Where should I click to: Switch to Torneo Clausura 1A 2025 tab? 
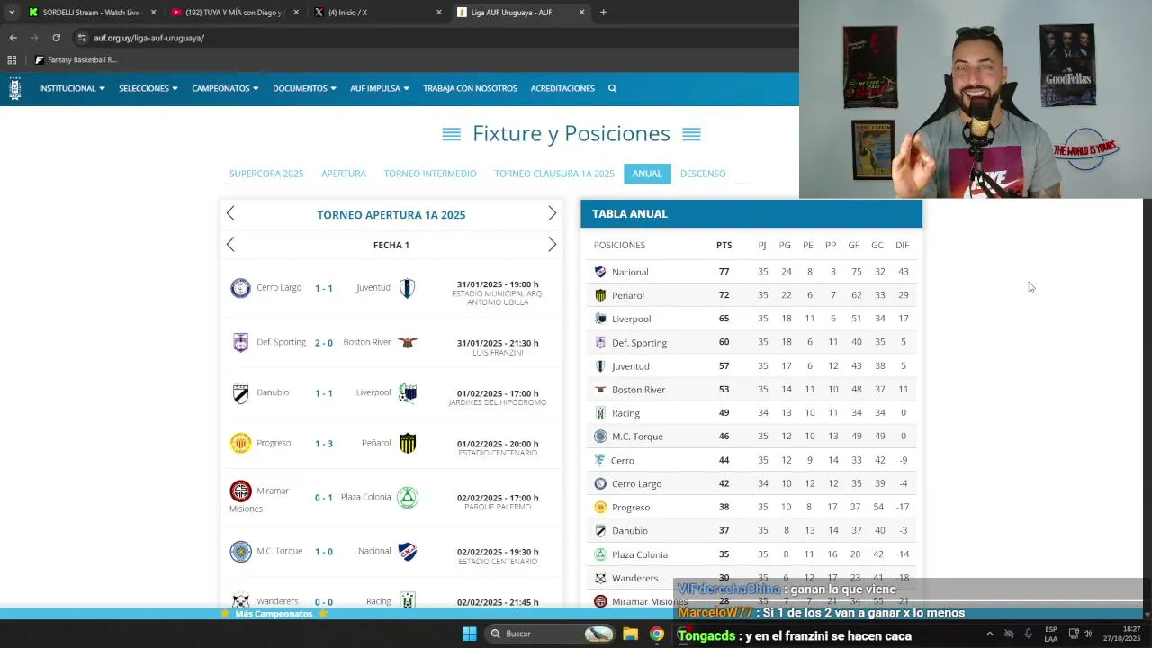554,174
